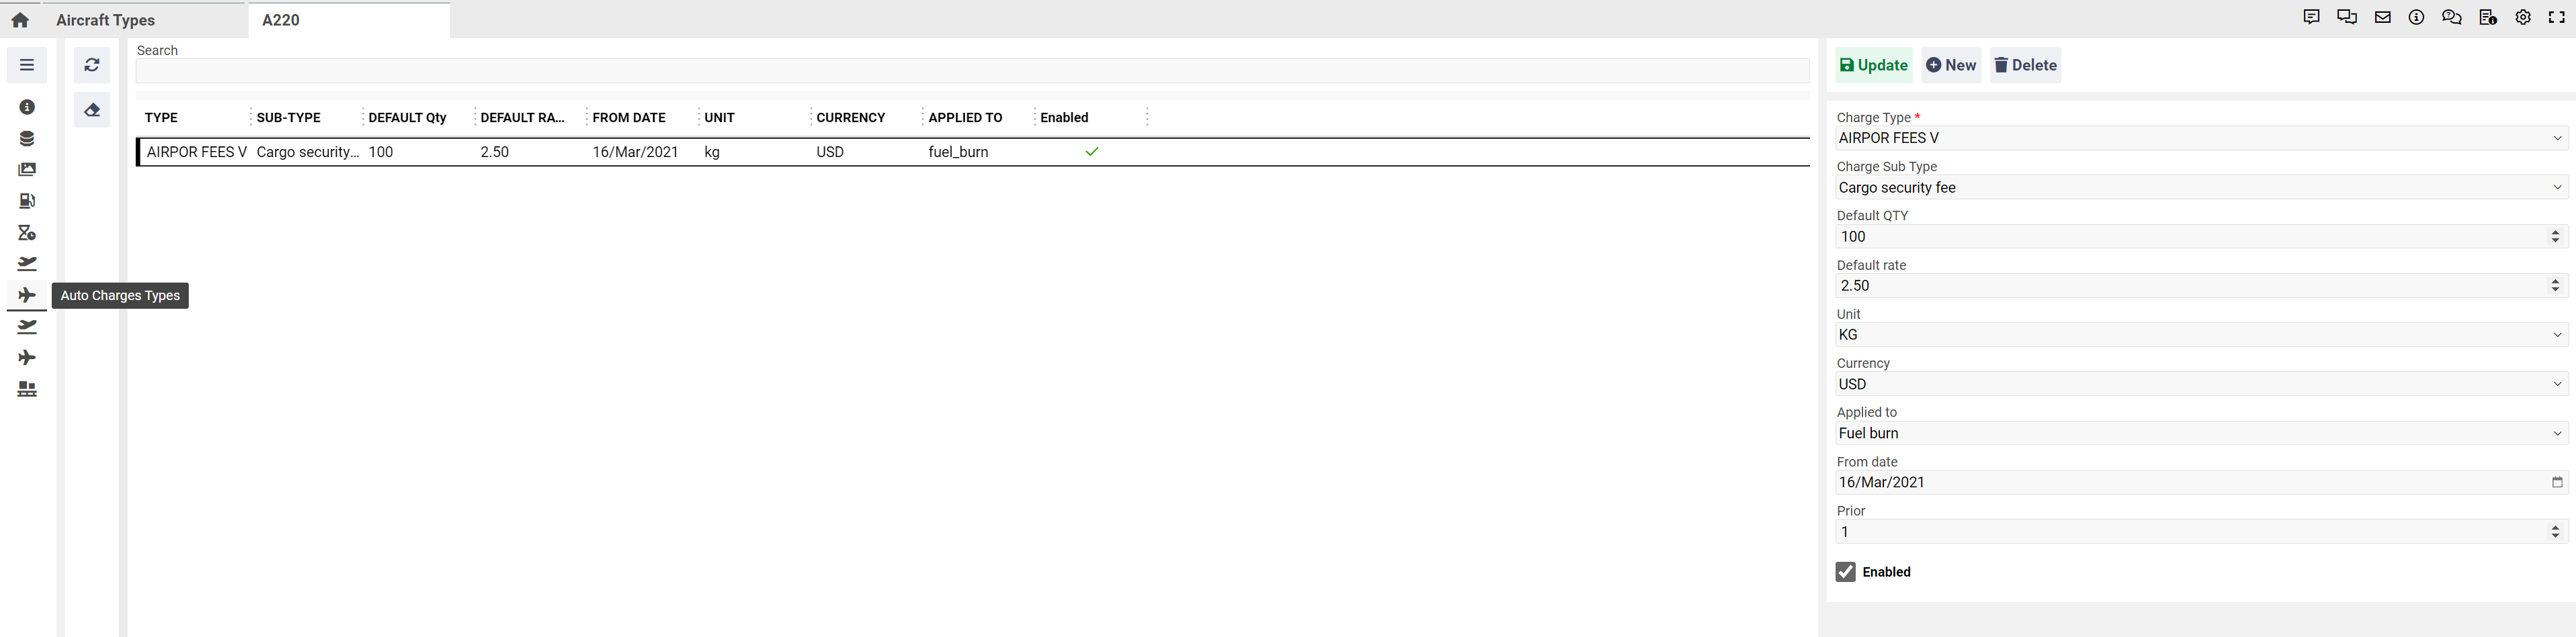Image resolution: width=2576 pixels, height=637 pixels.
Task: Open the hamburger menu in the sidebar
Action: click(x=27, y=65)
